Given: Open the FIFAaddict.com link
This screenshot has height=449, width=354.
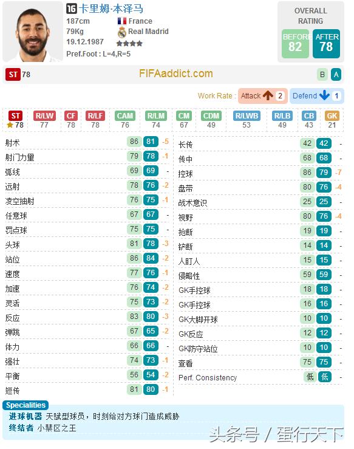Looking at the screenshot, I should tap(176, 74).
